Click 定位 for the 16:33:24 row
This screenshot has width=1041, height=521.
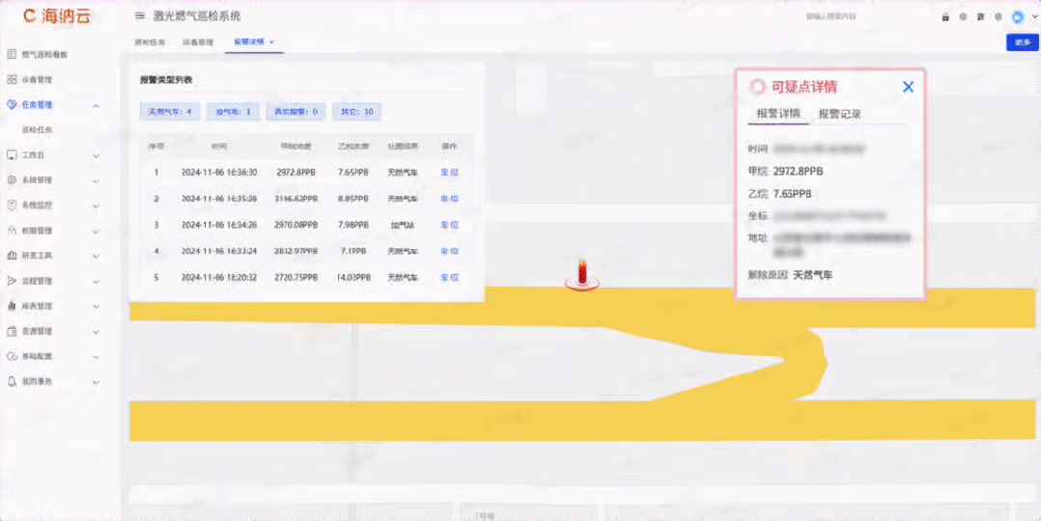[449, 252]
